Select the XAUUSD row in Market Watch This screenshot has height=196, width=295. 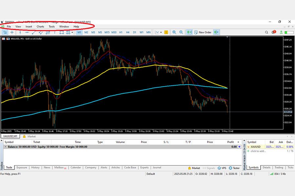[270, 147]
